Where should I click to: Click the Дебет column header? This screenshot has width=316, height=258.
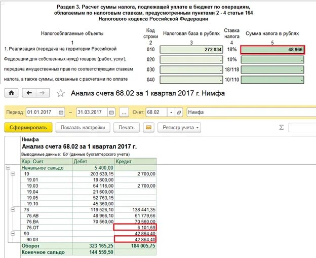(x=94, y=161)
